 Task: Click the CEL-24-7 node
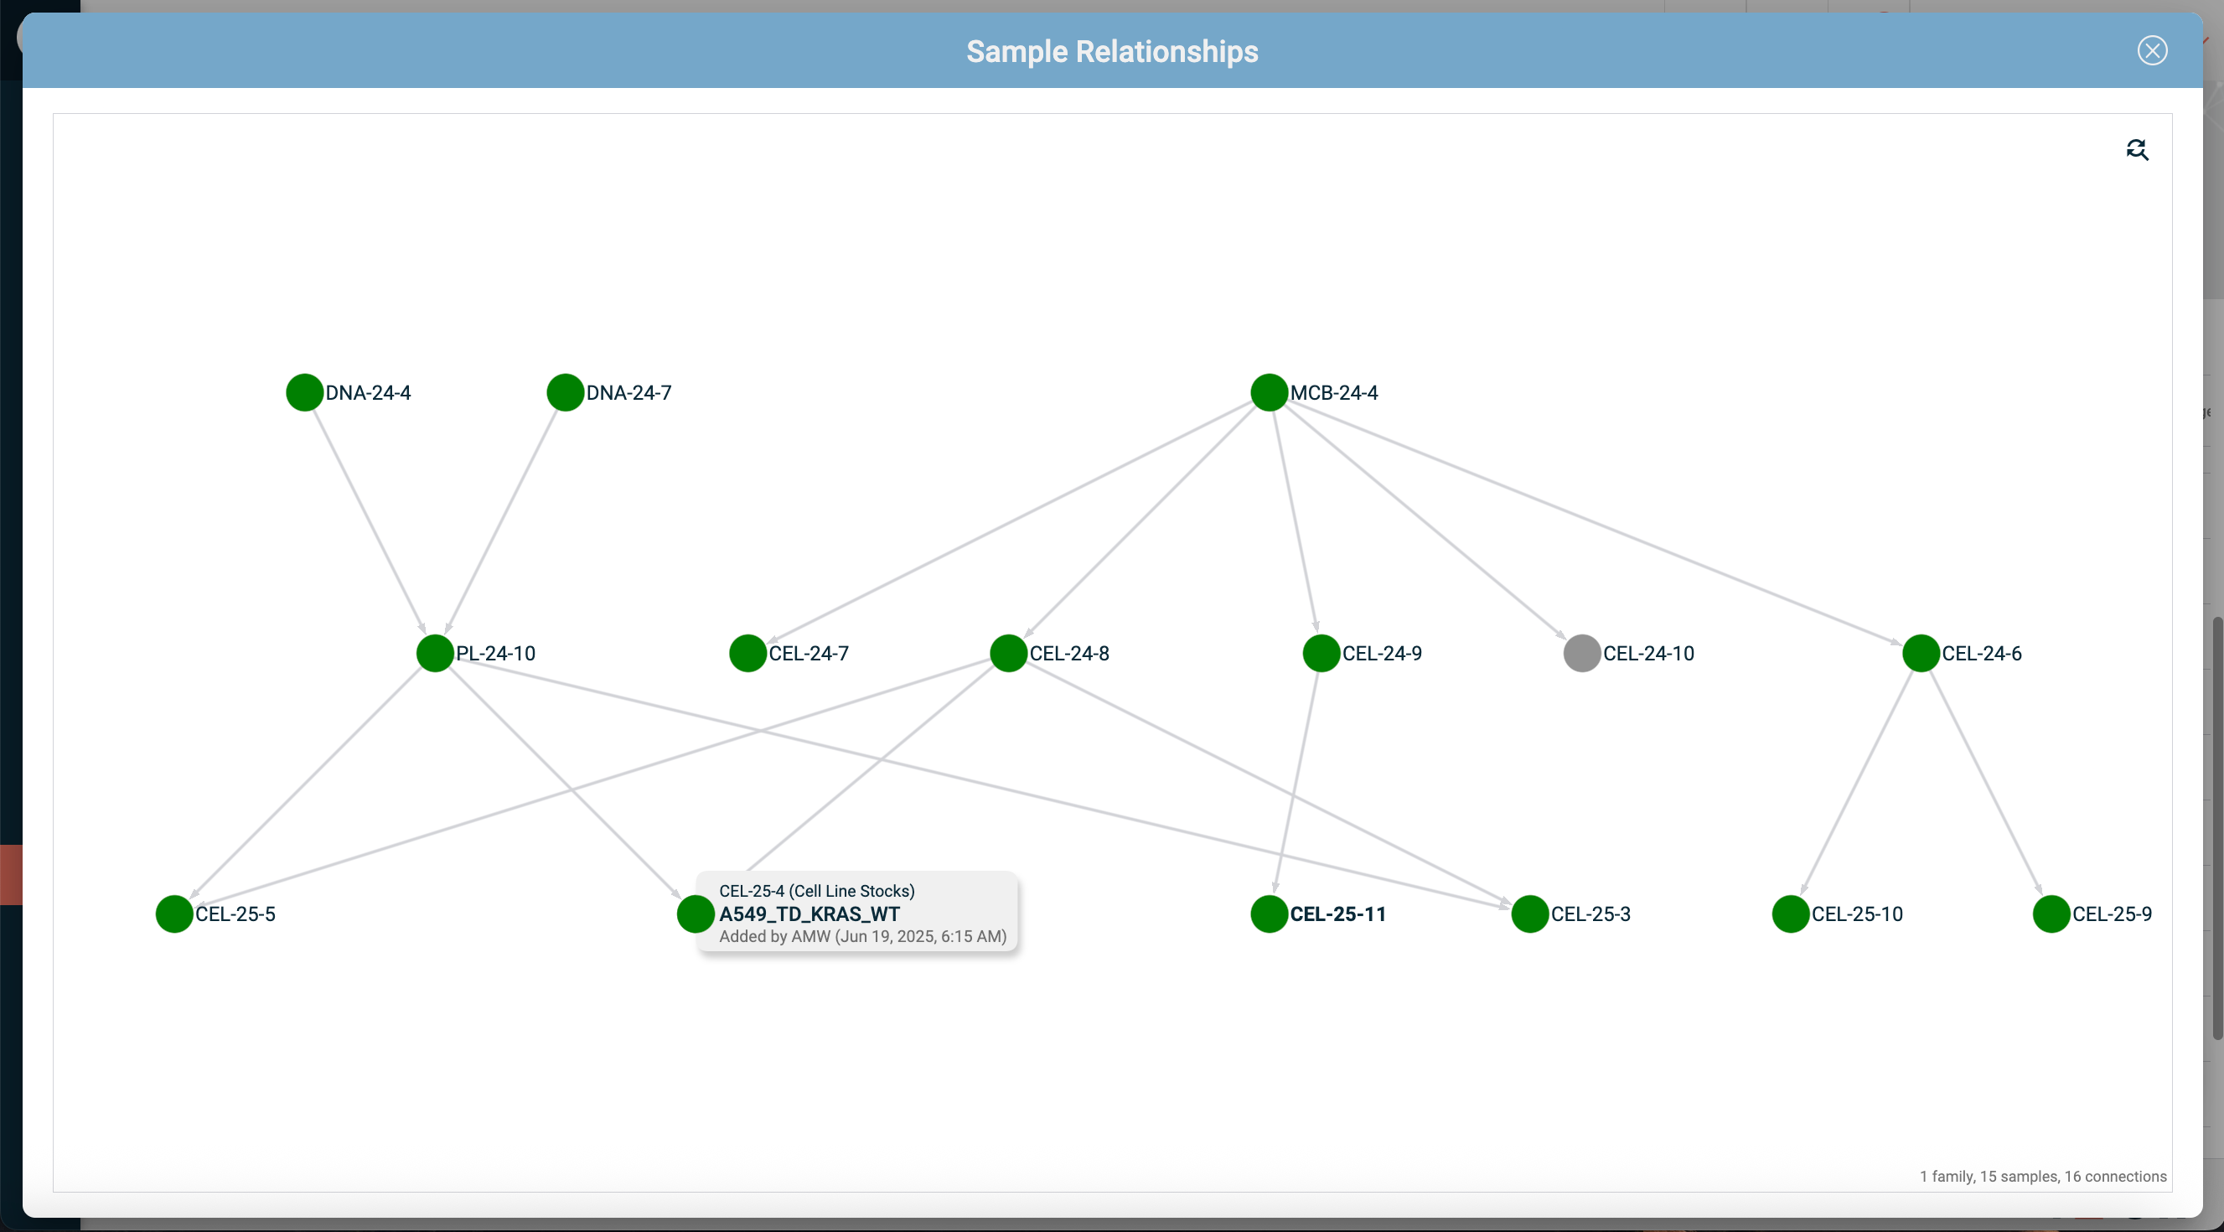[747, 654]
